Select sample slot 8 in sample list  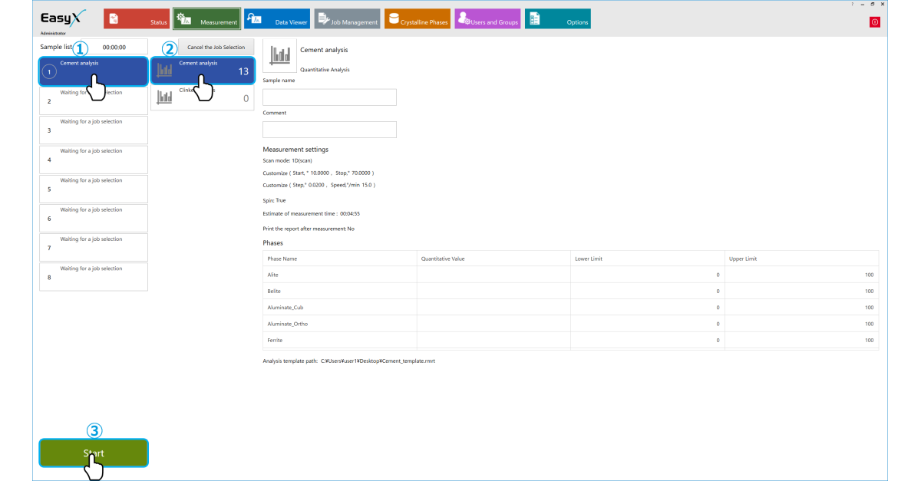[x=93, y=277]
